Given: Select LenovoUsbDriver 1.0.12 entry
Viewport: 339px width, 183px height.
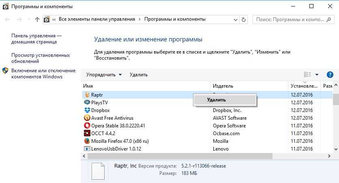Looking at the screenshot, I should [x=116, y=149].
